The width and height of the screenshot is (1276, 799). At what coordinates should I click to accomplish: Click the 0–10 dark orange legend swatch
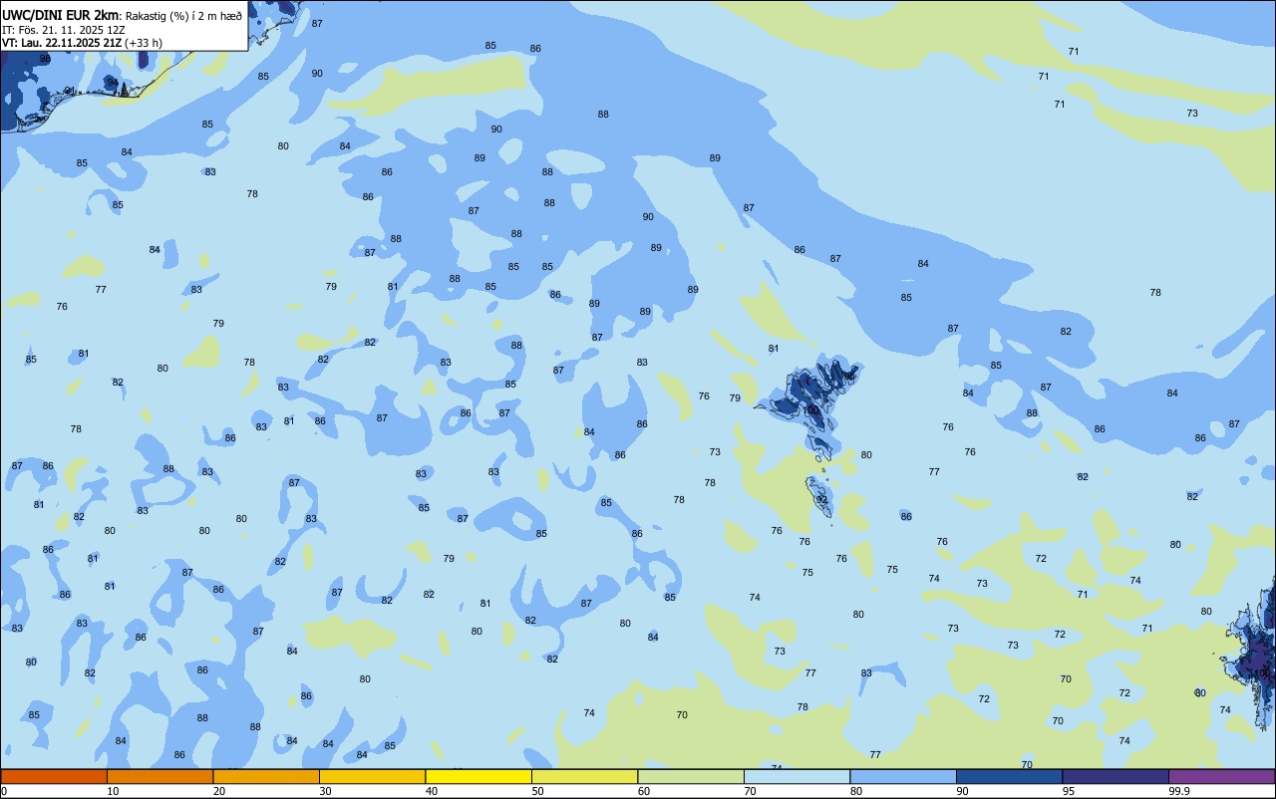[x=54, y=776]
